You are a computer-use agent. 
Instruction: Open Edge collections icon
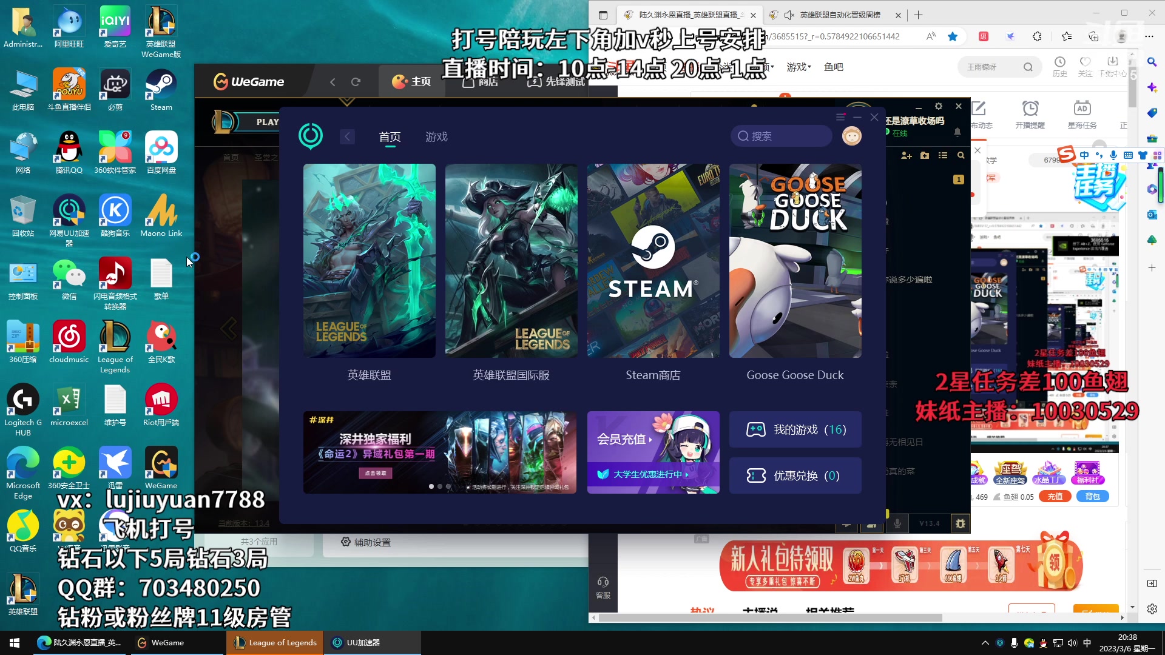point(1093,36)
